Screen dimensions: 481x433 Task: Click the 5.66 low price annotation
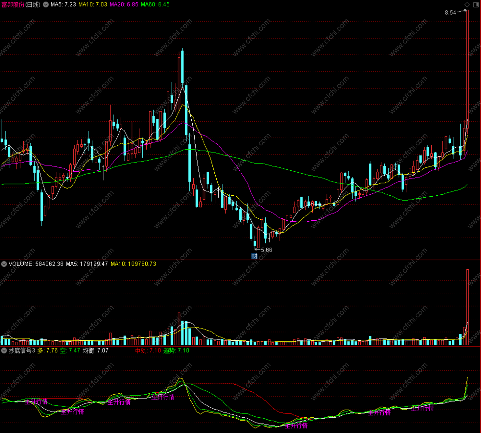point(267,250)
